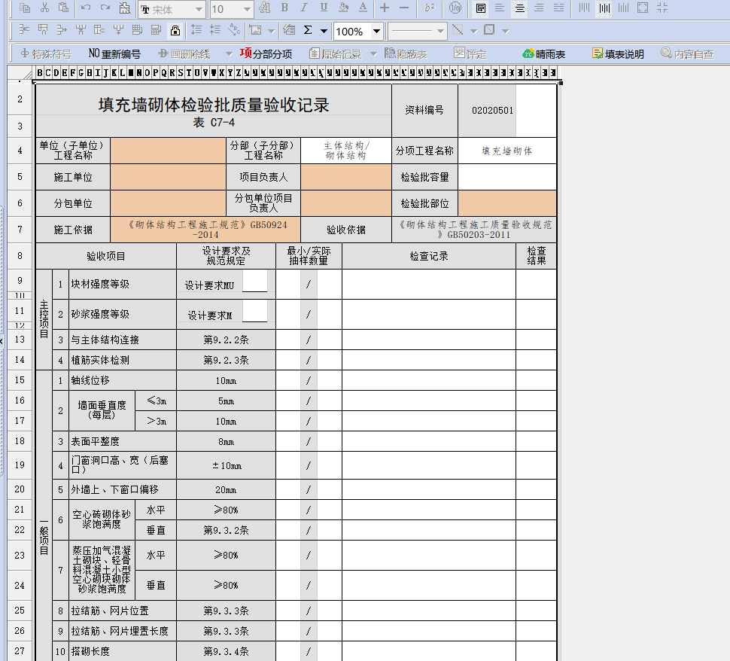
Task: Align text left
Action: point(500,8)
